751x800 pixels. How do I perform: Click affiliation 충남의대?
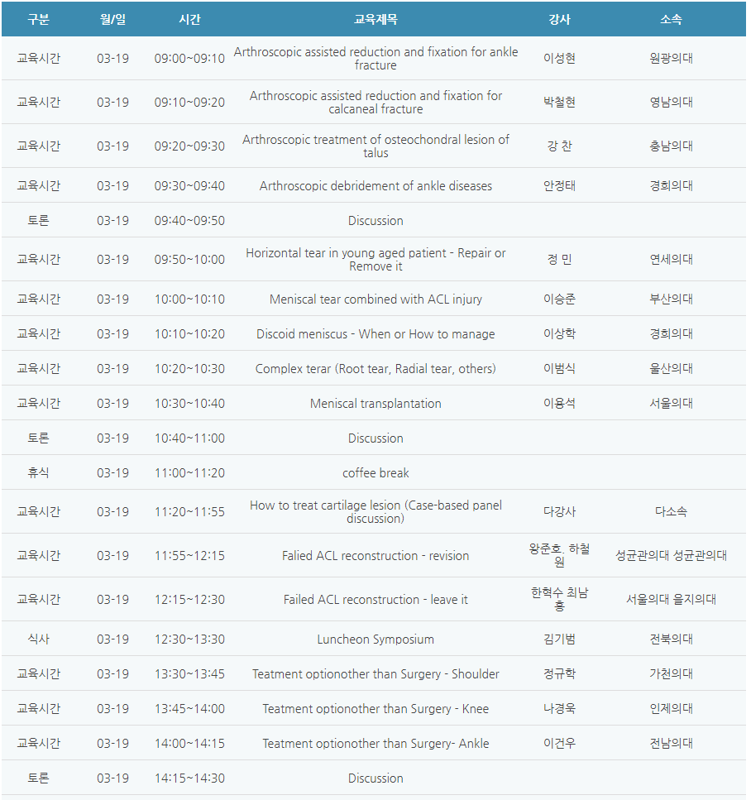671,146
